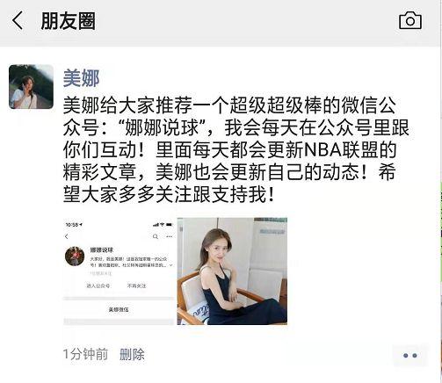Click 美娜微信 menu entry in embedded screenshot
Image resolution: width=442 pixels, height=383 pixels.
point(119,309)
